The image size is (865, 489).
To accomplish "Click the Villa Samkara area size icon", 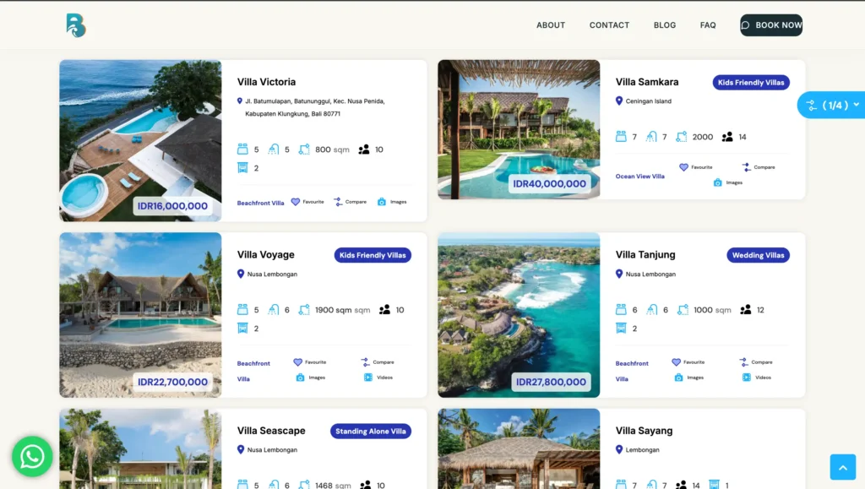I will coord(682,137).
